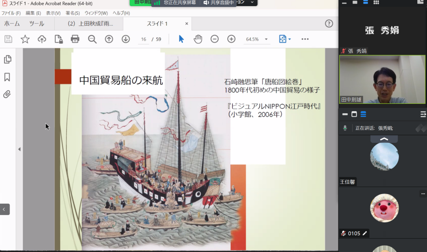The width and height of the screenshot is (427, 252).
Task: Click the 0105 participant name label
Action: (x=354, y=233)
